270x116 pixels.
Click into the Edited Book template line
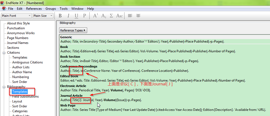153,80
